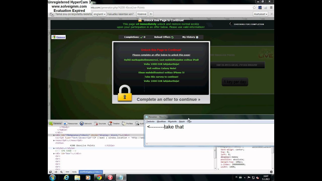Select the iPad phone number offer
322x181 pixels.
click(161, 60)
